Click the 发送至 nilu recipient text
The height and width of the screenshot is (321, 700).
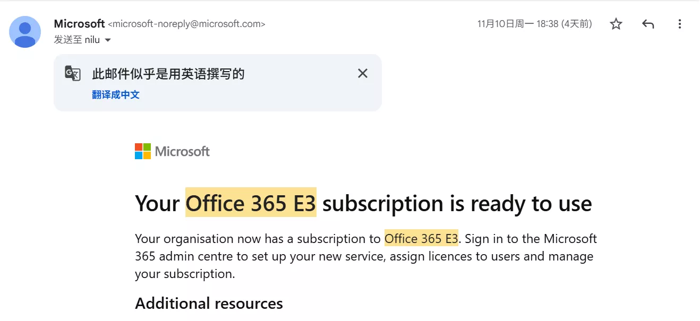[77, 40]
